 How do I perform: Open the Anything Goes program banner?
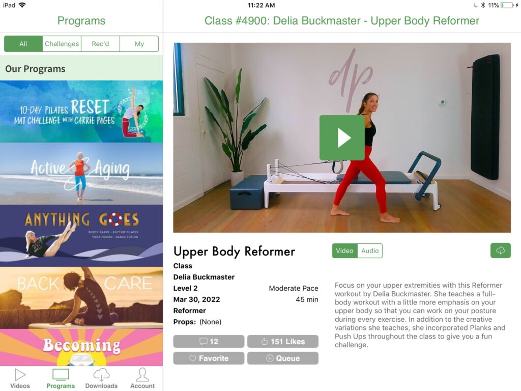[81, 236]
